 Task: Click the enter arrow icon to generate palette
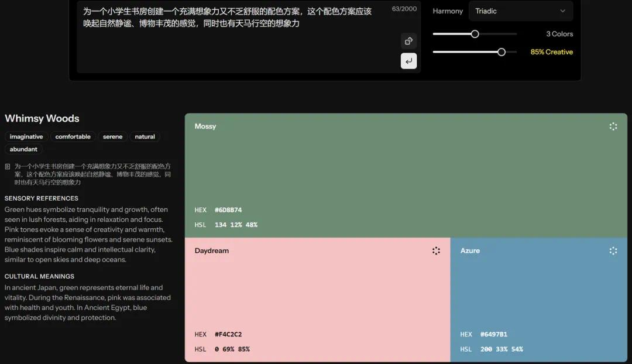tap(408, 60)
